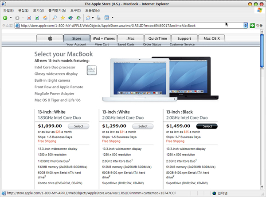Open the 편집(E) menu
The width and height of the screenshot is (266, 197).
(x=23, y=11)
